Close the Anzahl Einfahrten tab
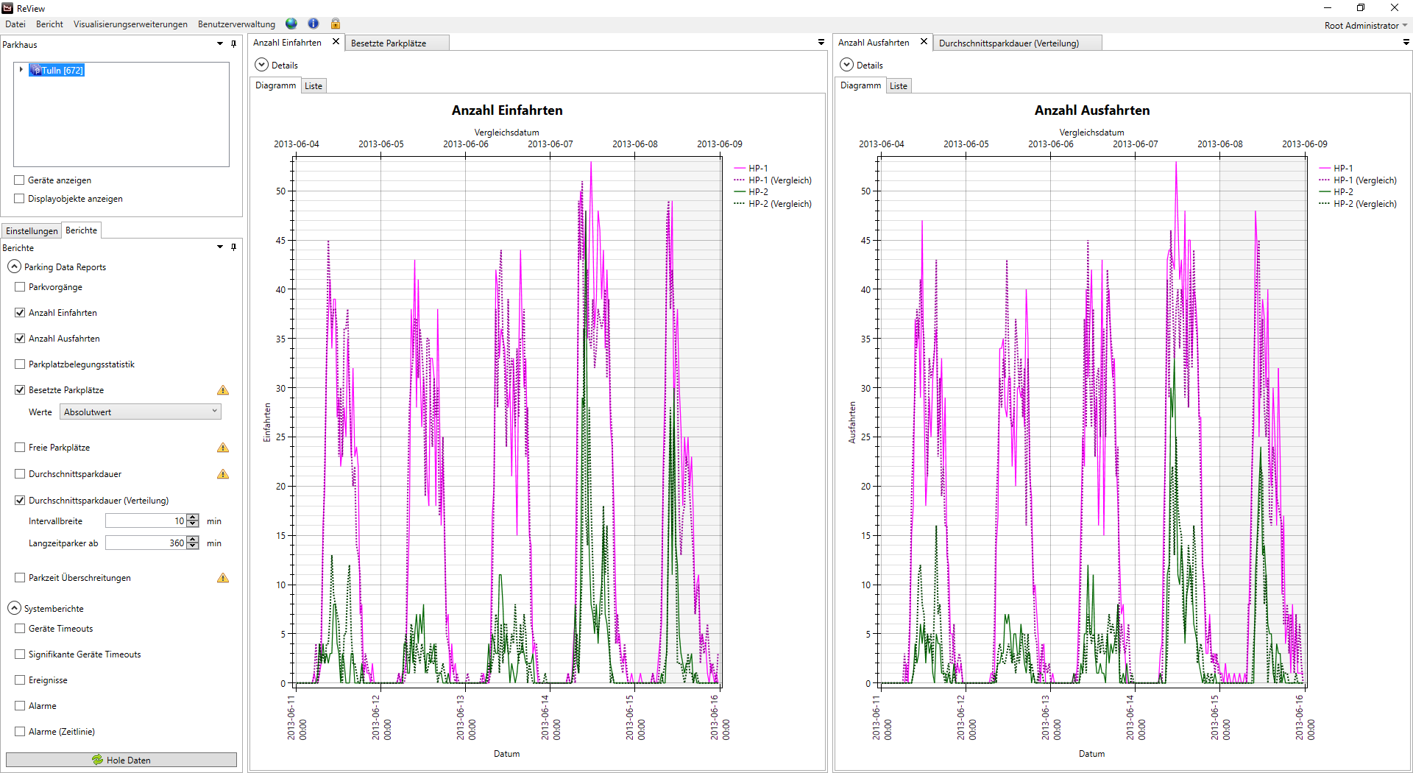Viewport: 1413px width, 773px height. point(336,42)
